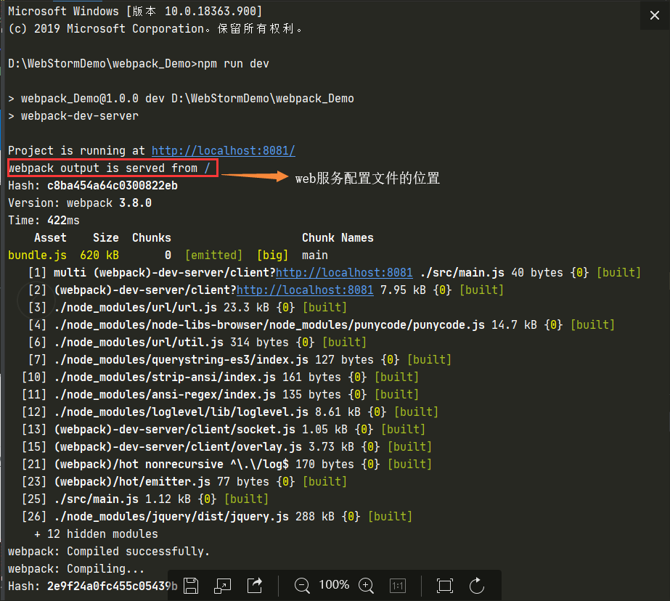Click the loglevel.js module row
This screenshot has width=670, height=601.
coord(230,412)
